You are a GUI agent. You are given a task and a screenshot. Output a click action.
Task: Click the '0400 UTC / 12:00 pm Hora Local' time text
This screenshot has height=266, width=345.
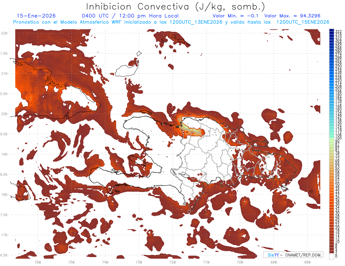[130, 16]
